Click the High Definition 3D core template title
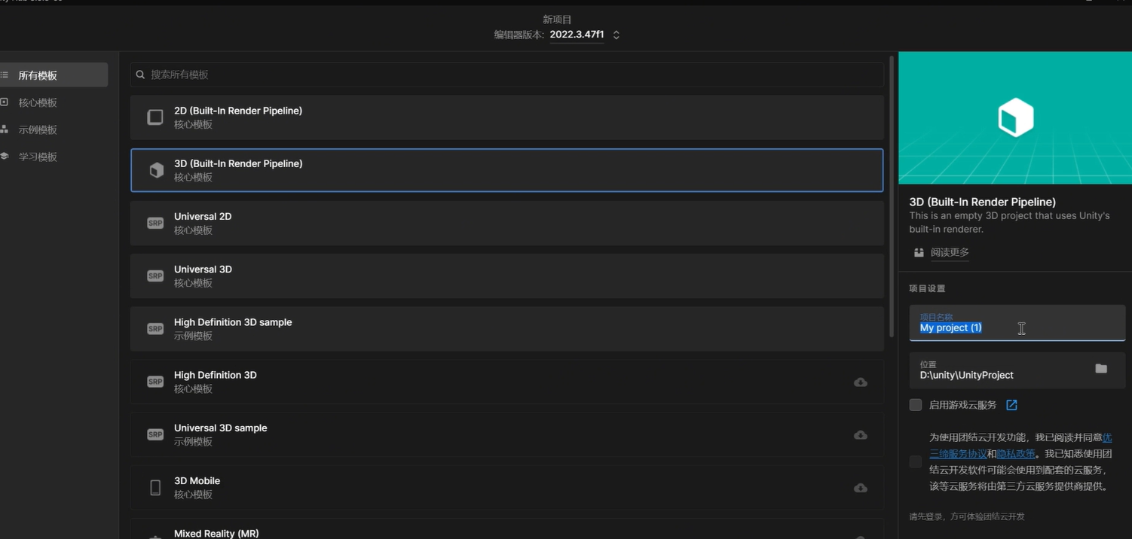The height and width of the screenshot is (539, 1132). 216,375
